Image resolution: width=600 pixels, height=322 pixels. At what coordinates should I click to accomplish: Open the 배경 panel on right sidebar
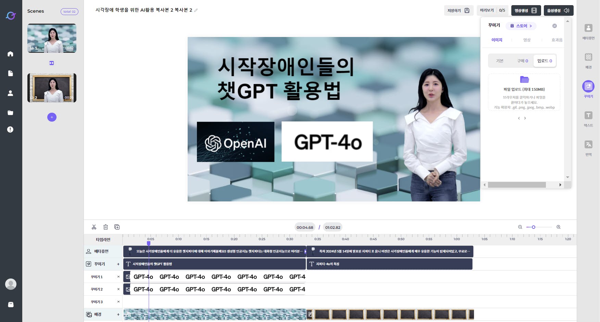[x=588, y=61]
